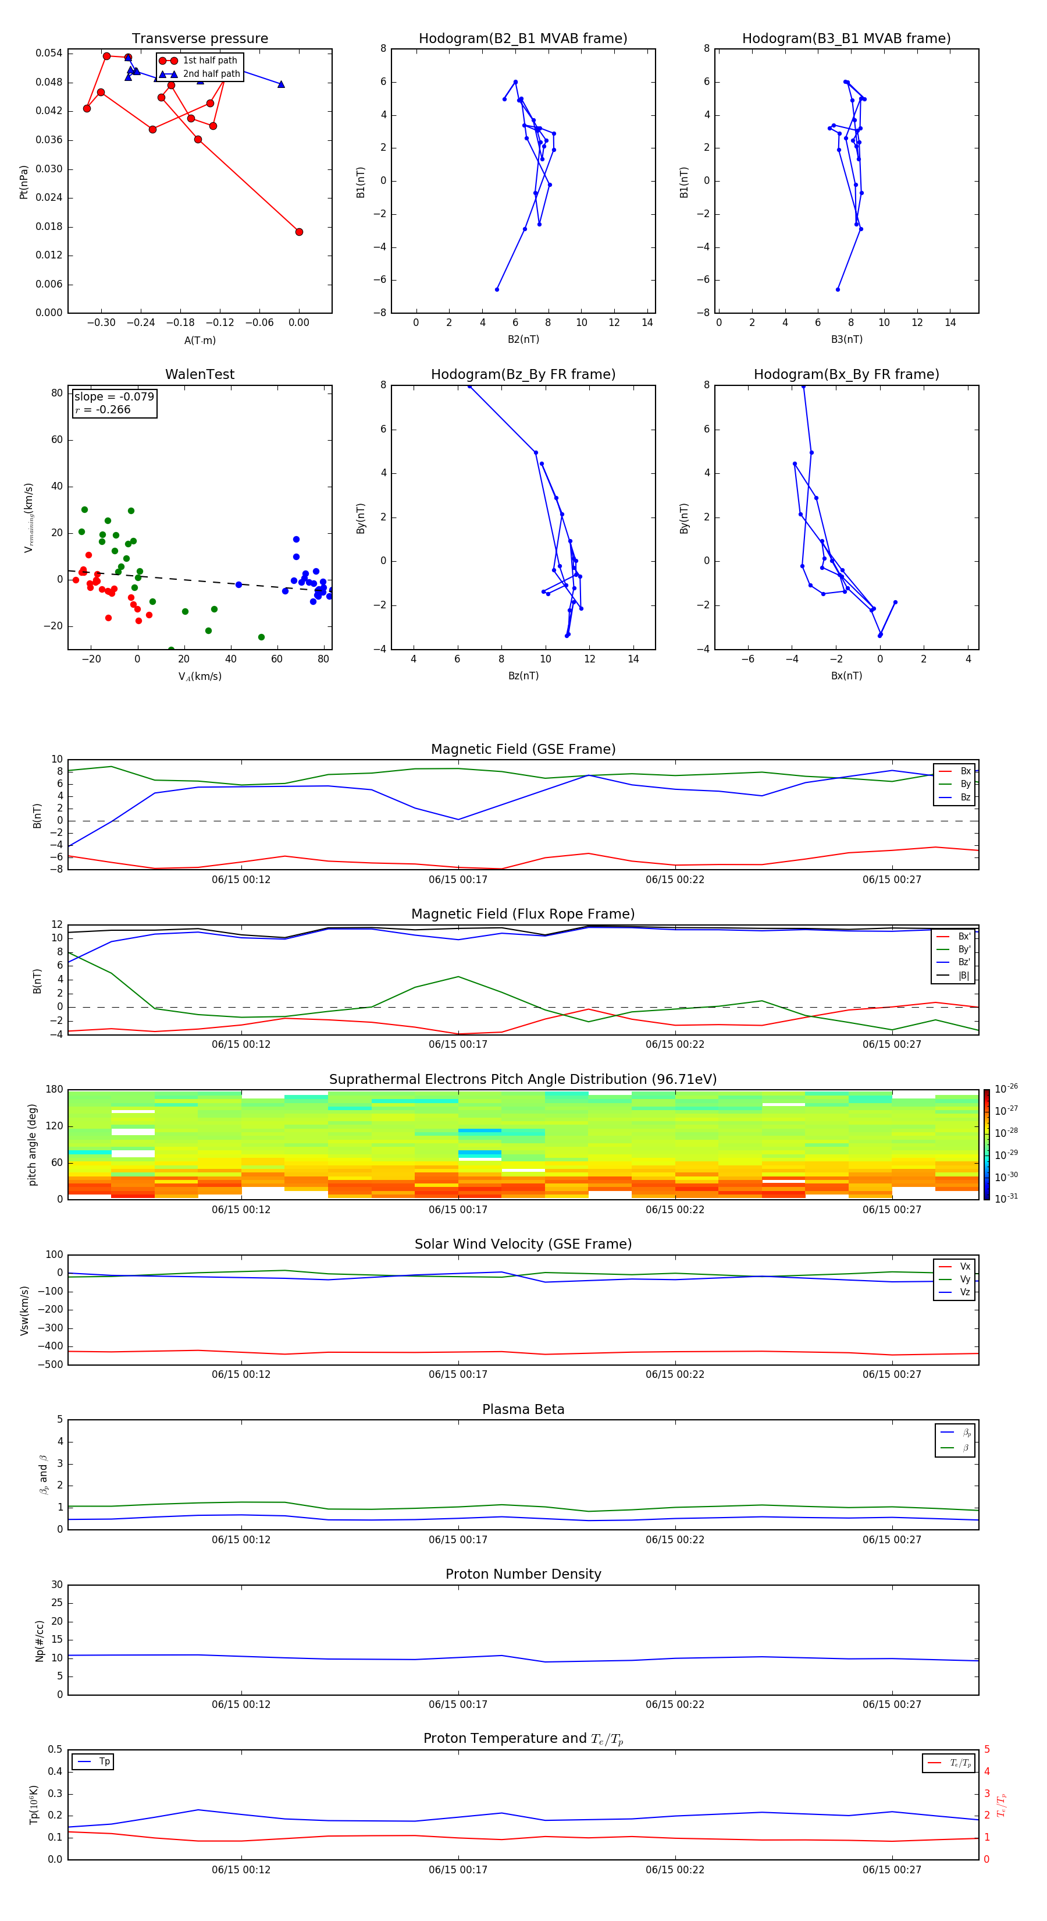
Task: Click the 'Magnetic Field (GSE Frame)' title
Action: pyautogui.click(x=523, y=749)
